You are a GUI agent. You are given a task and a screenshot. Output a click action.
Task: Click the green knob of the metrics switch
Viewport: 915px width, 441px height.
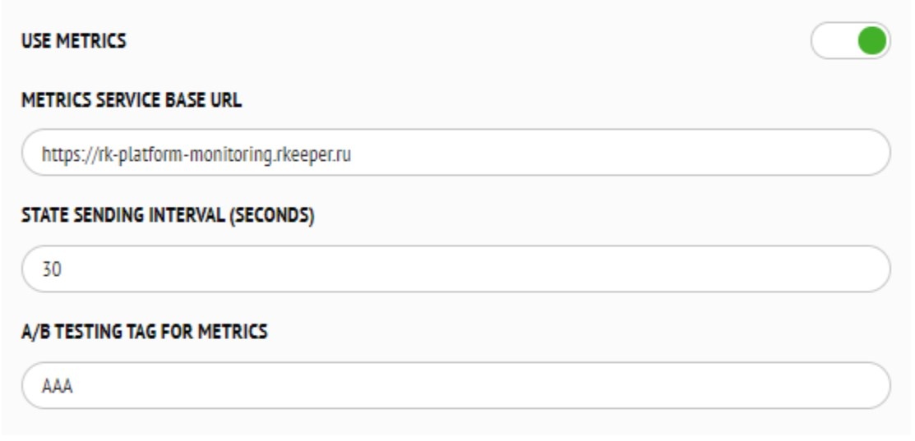[x=871, y=40]
